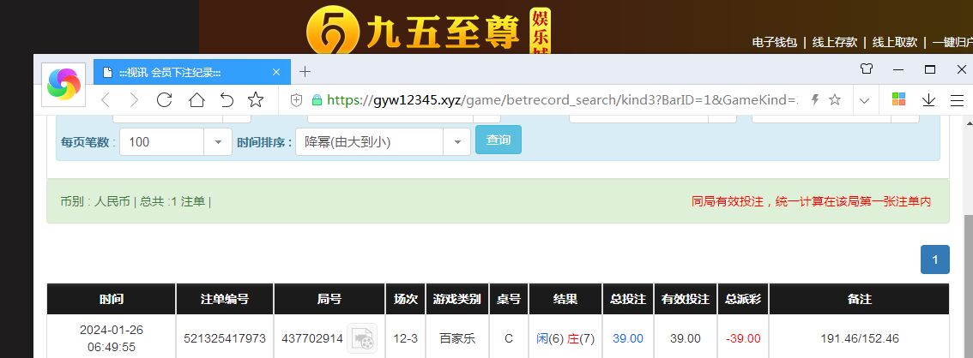Click the undo/restore closed tab icon
This screenshot has height=358, width=973.
227,99
